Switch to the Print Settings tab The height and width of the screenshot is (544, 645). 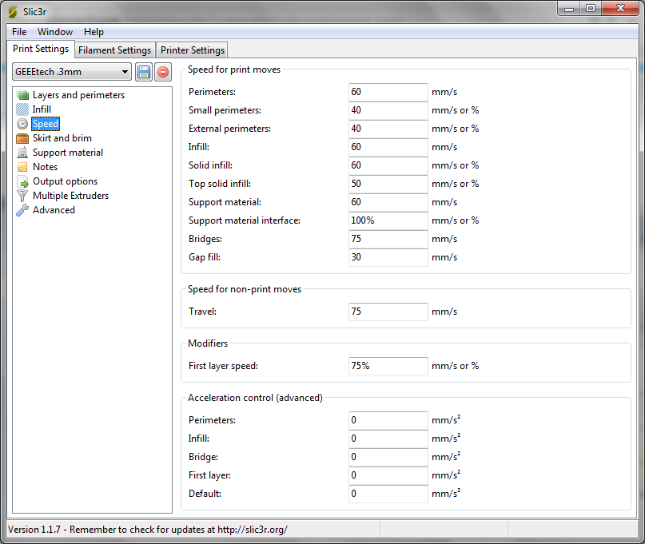click(x=41, y=49)
